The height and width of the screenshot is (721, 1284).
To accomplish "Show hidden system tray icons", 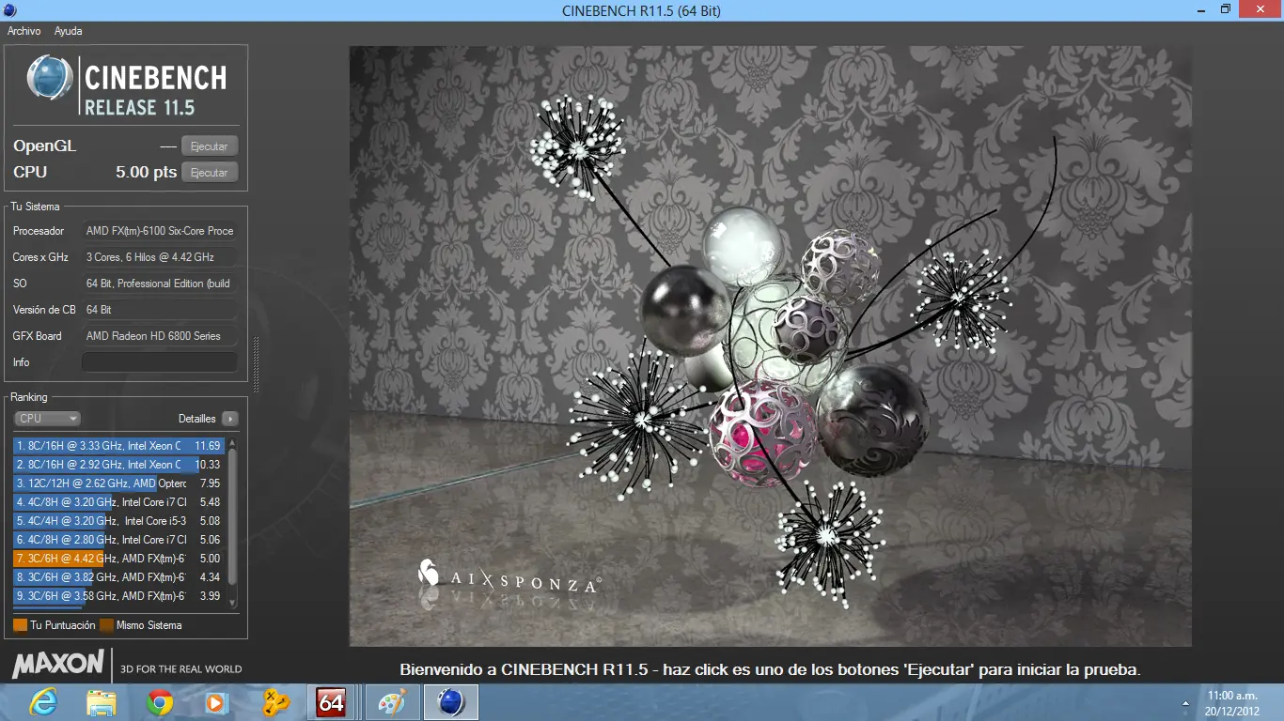I will 1184,703.
